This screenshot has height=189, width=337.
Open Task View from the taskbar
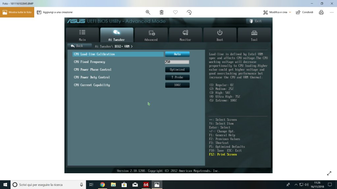pyautogui.click(x=91, y=184)
